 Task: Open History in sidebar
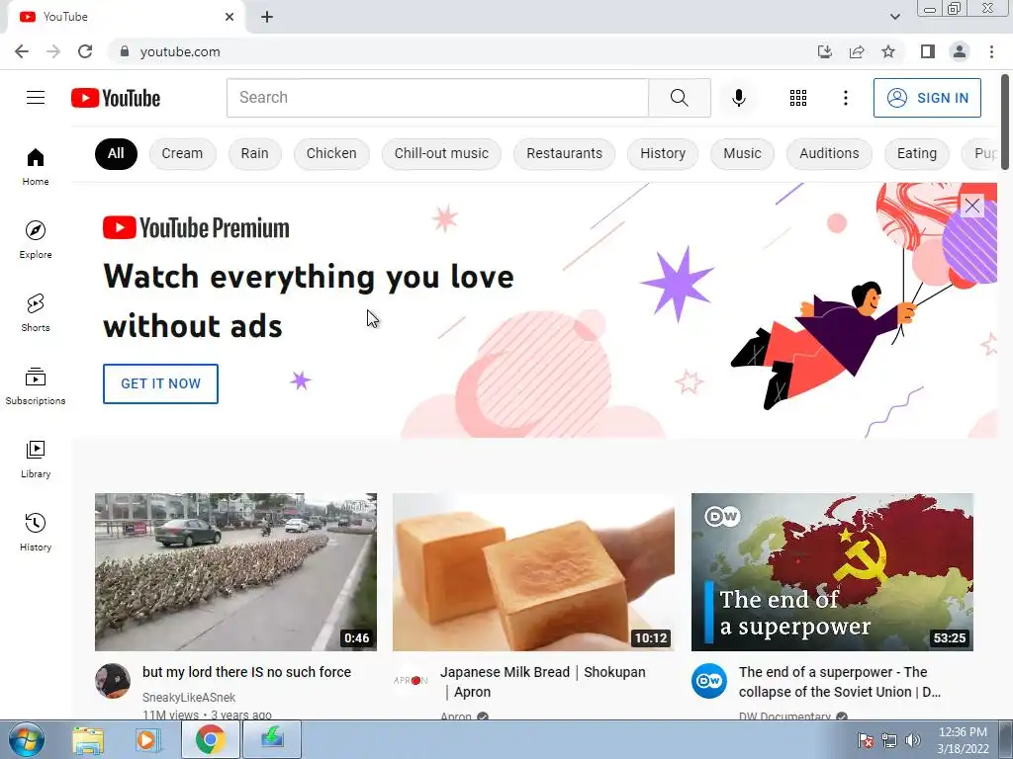point(36,532)
